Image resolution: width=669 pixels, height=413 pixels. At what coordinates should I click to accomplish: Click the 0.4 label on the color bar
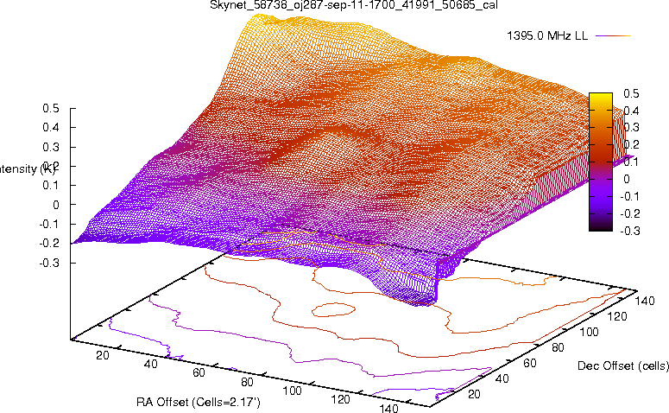pyautogui.click(x=631, y=111)
